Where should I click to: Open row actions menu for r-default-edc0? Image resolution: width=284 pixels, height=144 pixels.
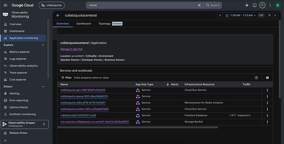click(x=267, y=116)
